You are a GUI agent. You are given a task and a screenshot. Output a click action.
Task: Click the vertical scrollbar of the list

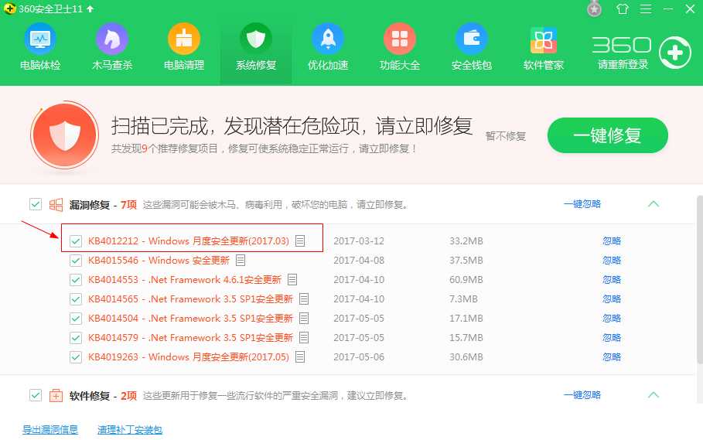click(x=700, y=280)
